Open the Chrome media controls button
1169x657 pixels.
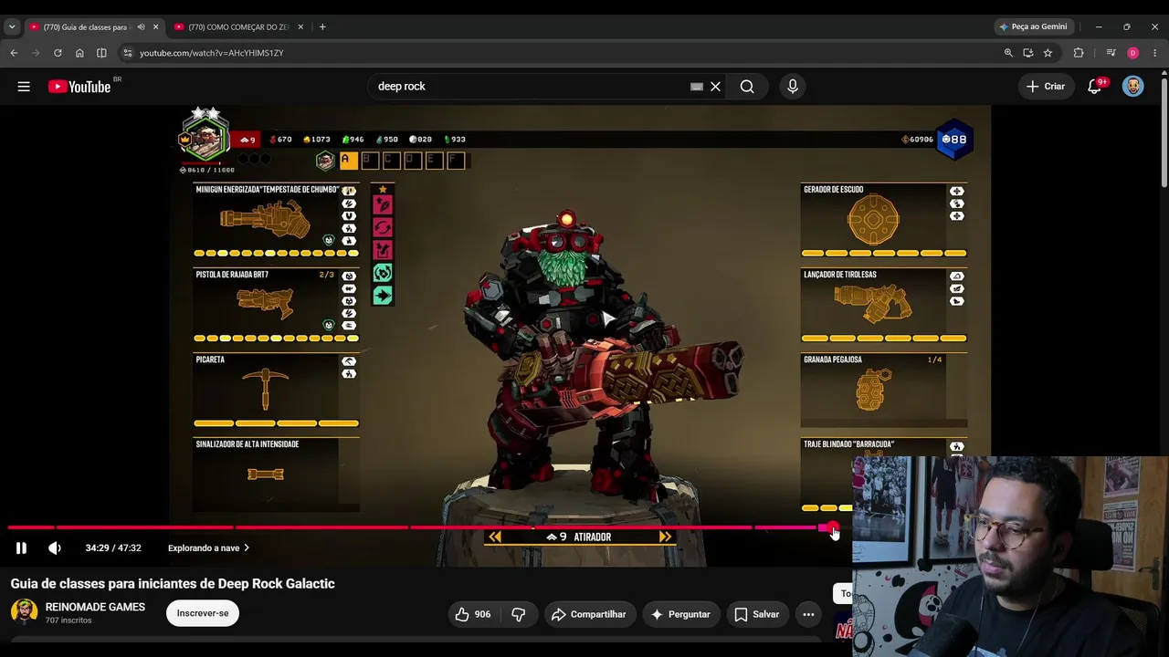pyautogui.click(x=1111, y=53)
